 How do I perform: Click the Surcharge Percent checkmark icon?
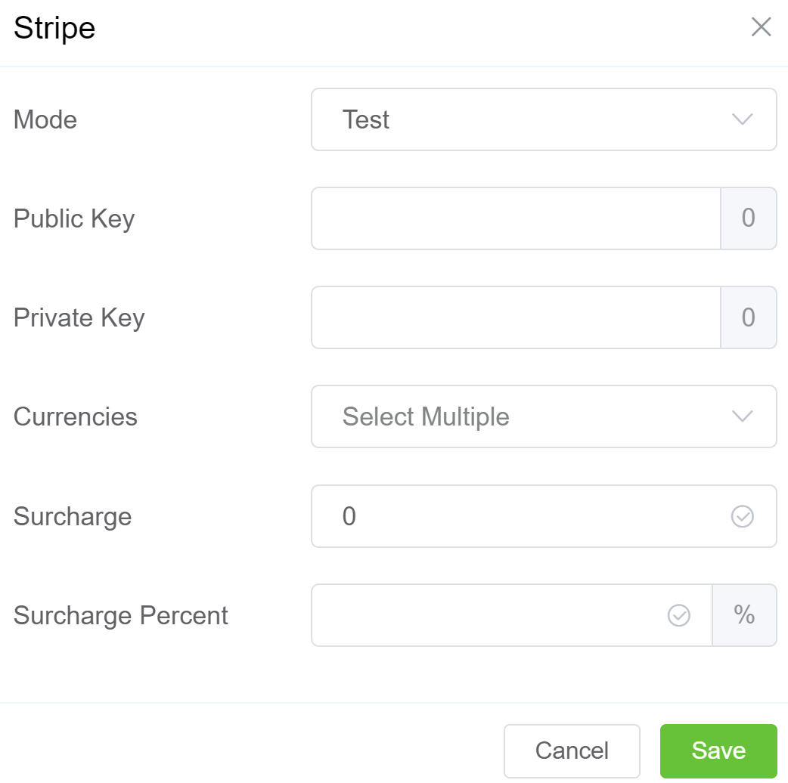click(x=679, y=616)
